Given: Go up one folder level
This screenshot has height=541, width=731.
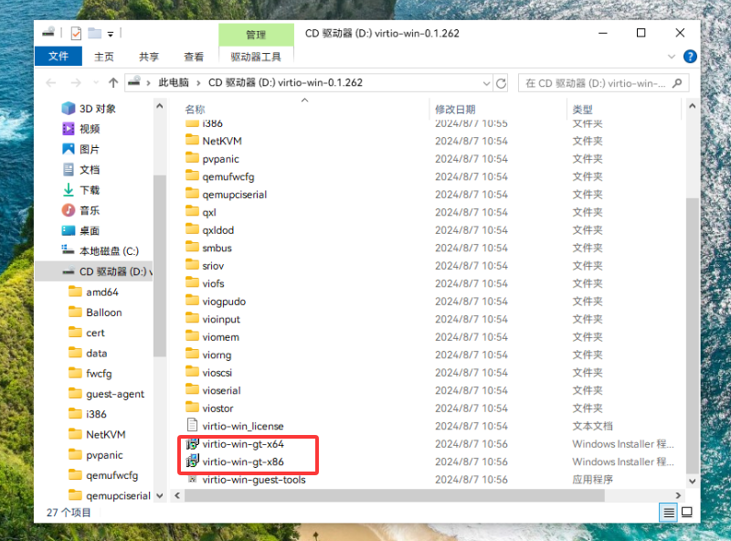Looking at the screenshot, I should point(113,83).
